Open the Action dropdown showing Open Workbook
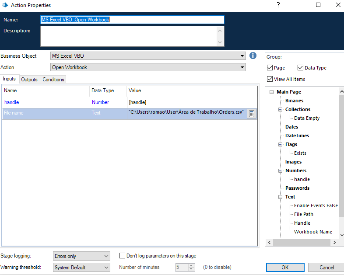This screenshot has width=344, height=275. (x=242, y=67)
